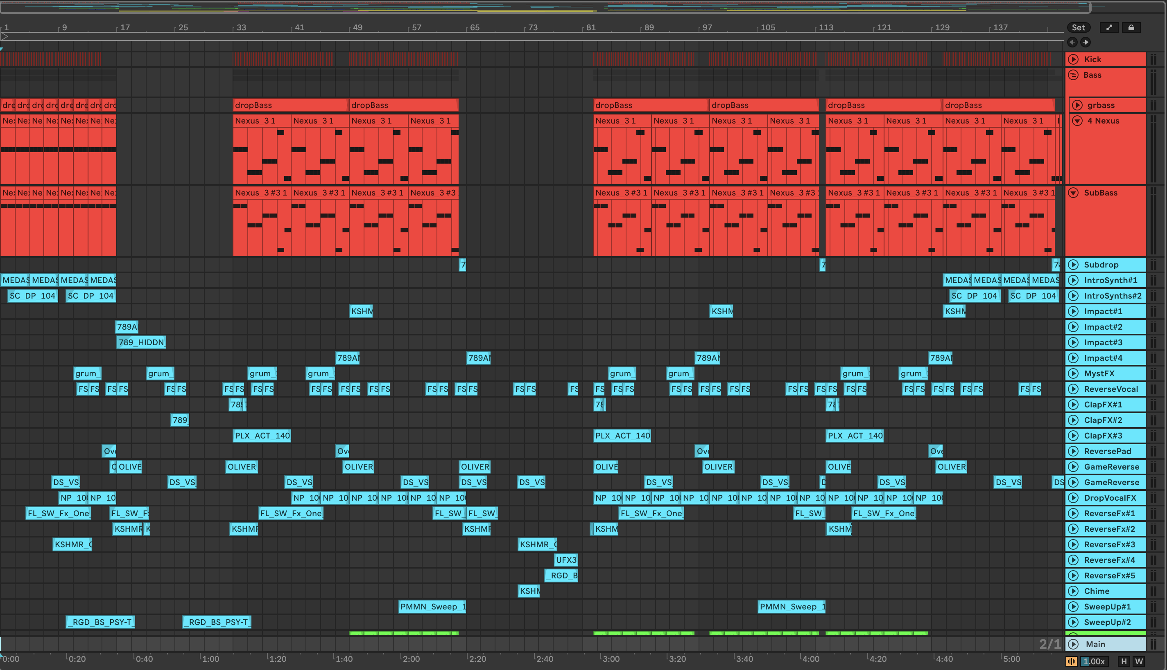The image size is (1167, 670).
Task: Click Impact#2 track unfold icon
Action: coord(1073,327)
